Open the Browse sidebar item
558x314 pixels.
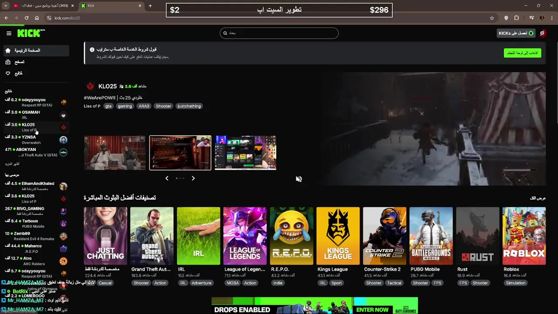tap(37, 62)
